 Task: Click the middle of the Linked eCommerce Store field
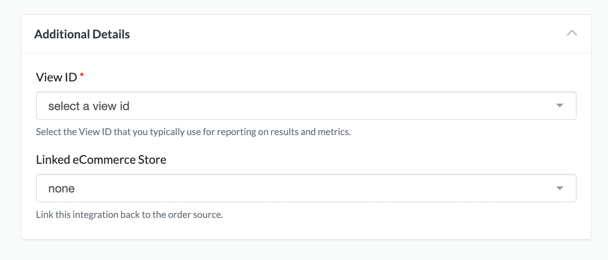coord(306,188)
